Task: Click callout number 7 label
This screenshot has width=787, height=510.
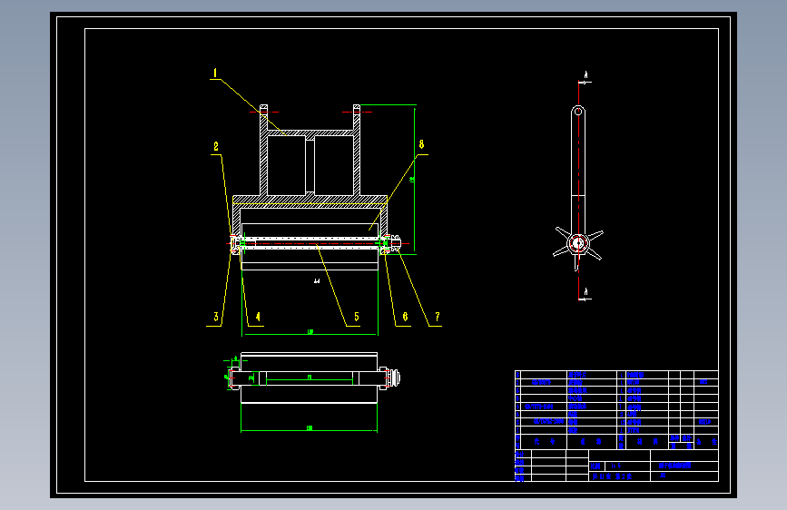Action: tap(438, 317)
